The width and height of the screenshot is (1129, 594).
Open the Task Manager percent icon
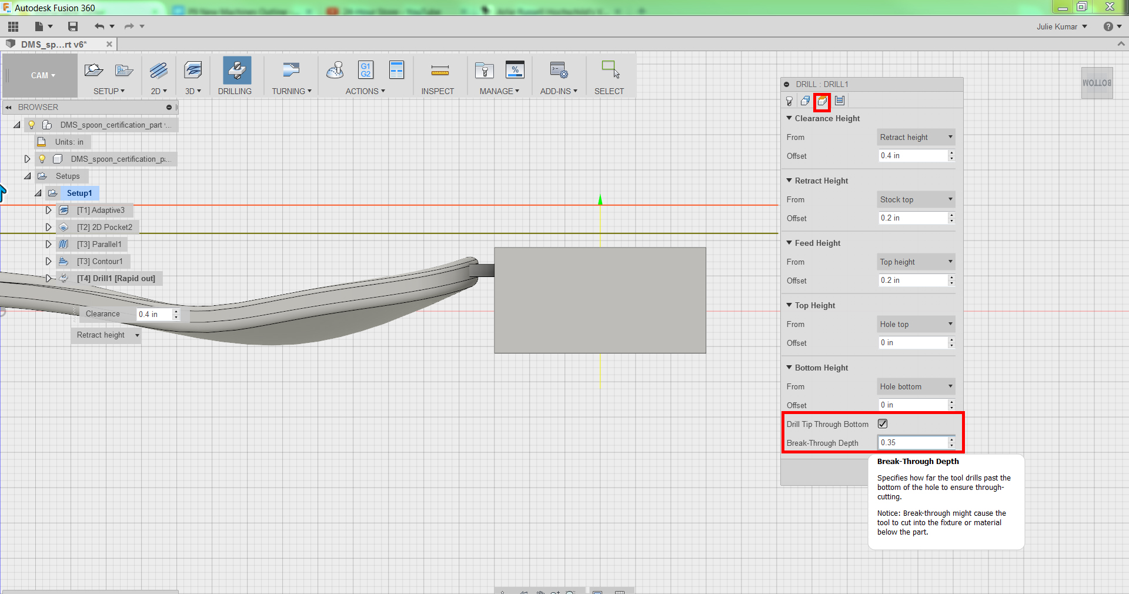click(515, 70)
